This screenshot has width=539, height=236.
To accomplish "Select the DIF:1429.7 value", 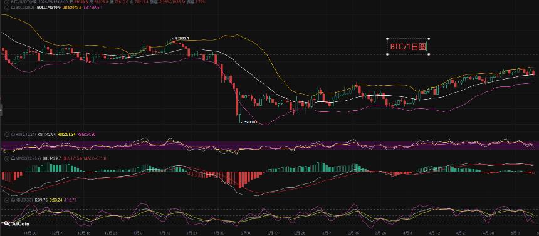I will click(x=51, y=158).
